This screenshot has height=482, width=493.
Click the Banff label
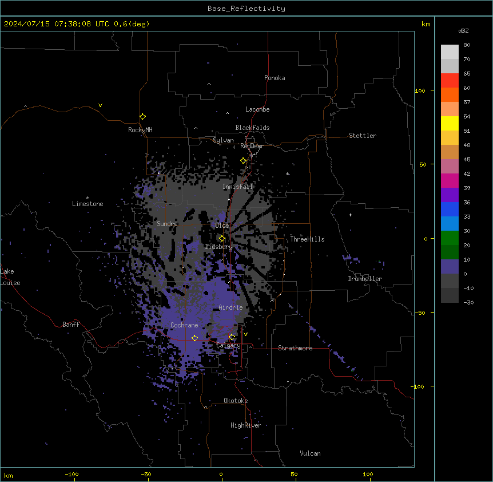pos(71,325)
